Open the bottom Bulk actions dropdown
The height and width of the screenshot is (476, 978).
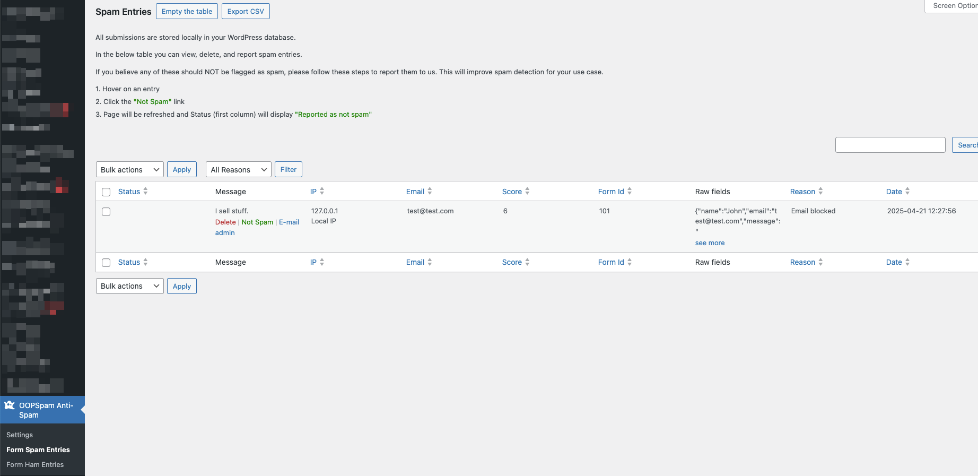130,286
